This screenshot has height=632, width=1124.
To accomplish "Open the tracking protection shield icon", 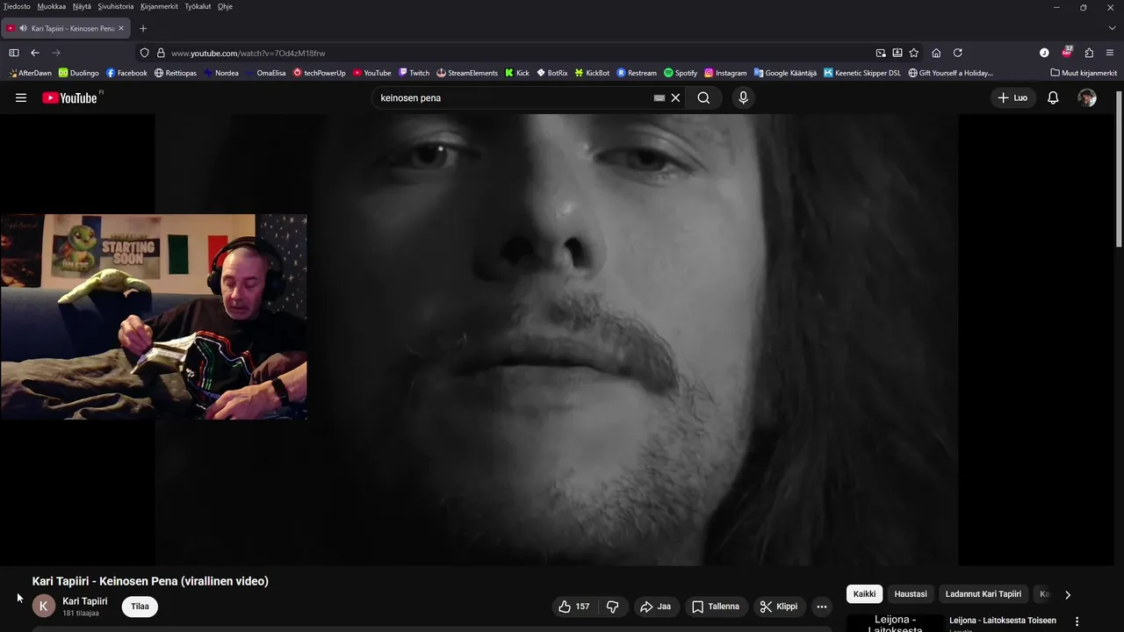I will click(145, 53).
